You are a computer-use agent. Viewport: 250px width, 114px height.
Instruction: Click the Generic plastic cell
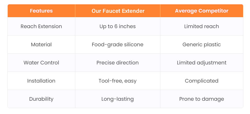tap(202, 44)
